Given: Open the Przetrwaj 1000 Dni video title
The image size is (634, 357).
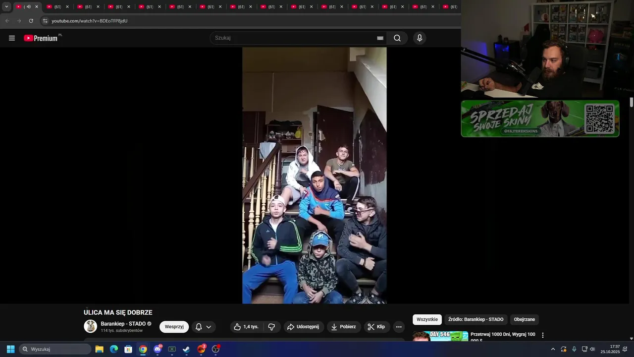Looking at the screenshot, I should click(503, 337).
